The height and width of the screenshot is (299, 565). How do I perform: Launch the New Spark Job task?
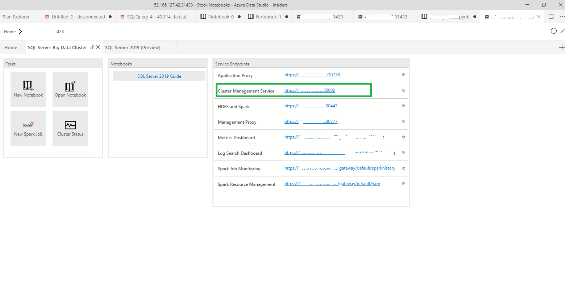tap(28, 128)
